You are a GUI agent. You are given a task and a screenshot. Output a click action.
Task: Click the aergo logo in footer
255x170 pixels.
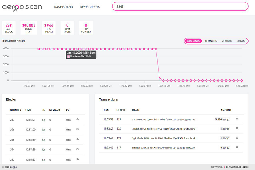click(x=13, y=167)
